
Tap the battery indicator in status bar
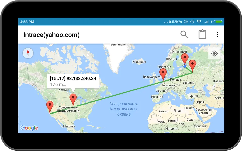[x=218, y=22]
